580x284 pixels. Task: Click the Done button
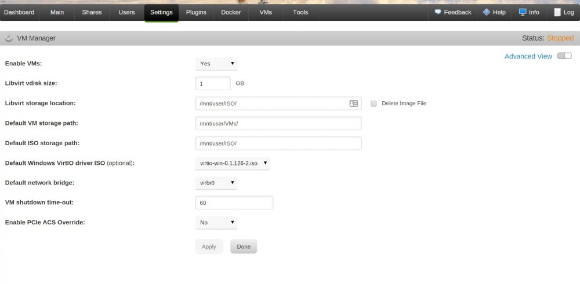pyautogui.click(x=244, y=247)
